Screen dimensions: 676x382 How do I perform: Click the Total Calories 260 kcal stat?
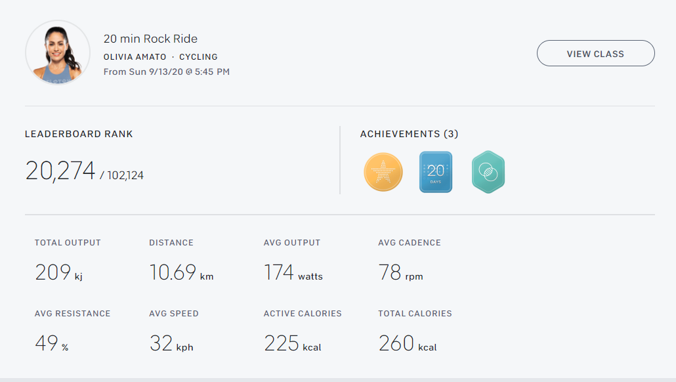[407, 343]
